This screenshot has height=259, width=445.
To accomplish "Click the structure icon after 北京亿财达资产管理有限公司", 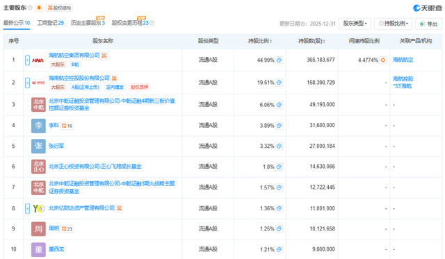I will pos(119,208).
